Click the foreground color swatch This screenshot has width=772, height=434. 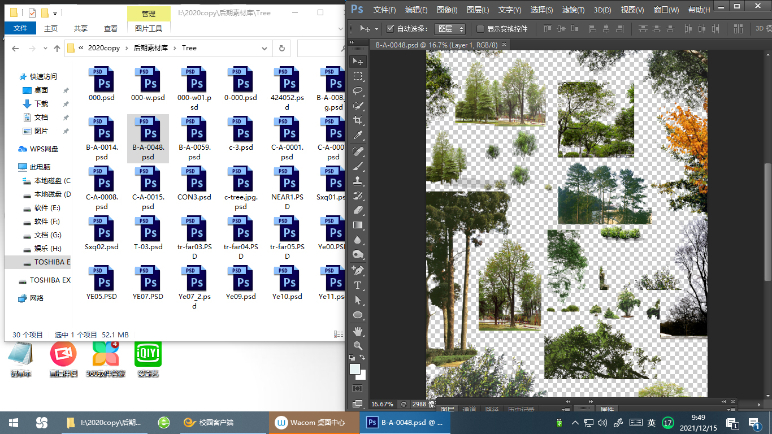355,368
